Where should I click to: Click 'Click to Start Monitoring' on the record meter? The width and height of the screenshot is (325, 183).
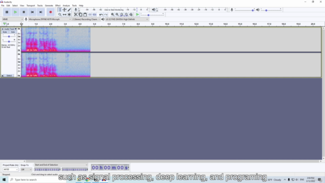(114, 10)
